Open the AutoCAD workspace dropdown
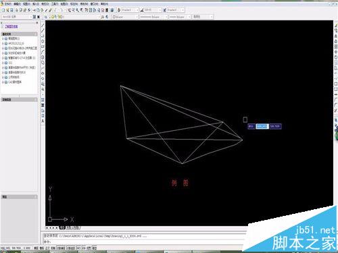 17,17
